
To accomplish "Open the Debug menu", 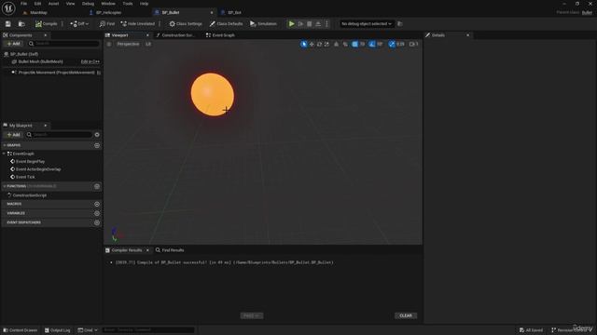I will [88, 4].
